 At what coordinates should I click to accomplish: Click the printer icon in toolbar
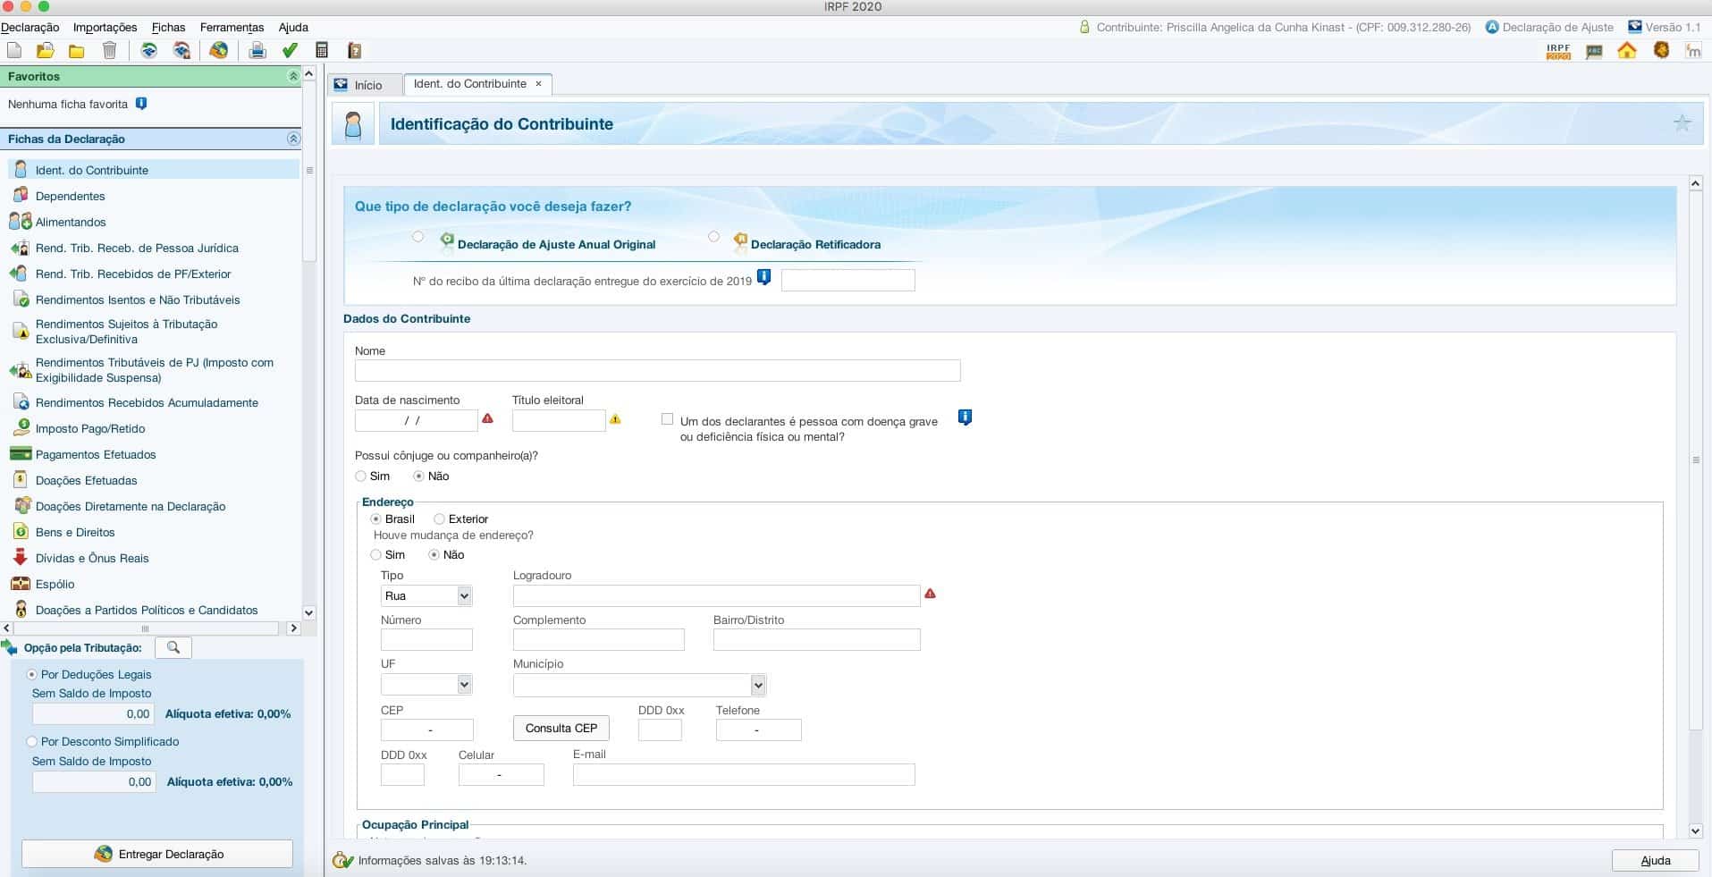coord(257,51)
